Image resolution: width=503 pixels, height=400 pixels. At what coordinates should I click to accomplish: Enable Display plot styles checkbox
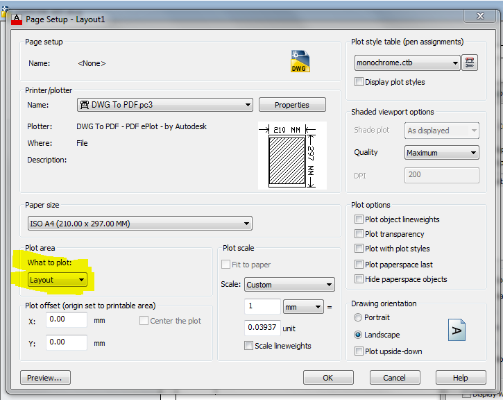[x=359, y=81]
